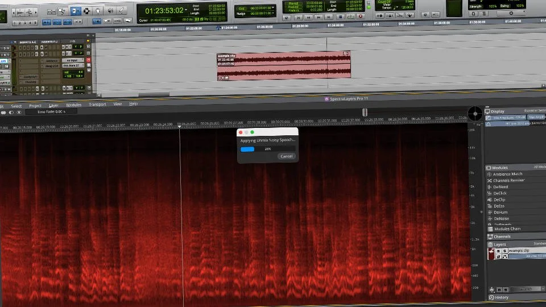Toggle Count Off button in MIDI controls
Image resolution: width=546 pixels, height=307 pixels.
tap(384, 2)
